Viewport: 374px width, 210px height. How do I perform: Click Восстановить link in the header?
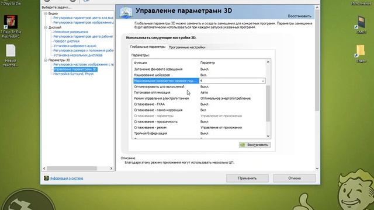300,16
